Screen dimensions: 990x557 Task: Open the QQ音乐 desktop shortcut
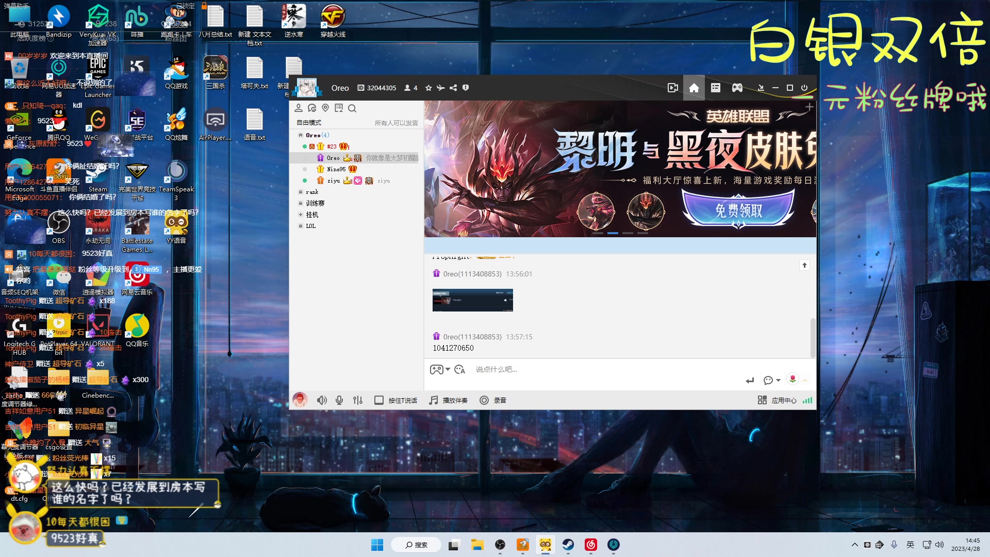(137, 331)
